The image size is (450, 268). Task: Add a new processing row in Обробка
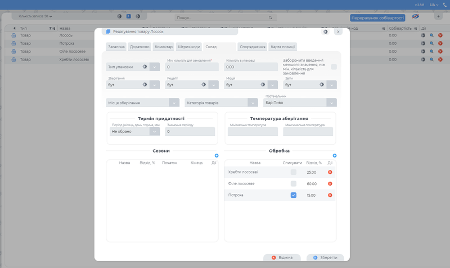pos(334,156)
